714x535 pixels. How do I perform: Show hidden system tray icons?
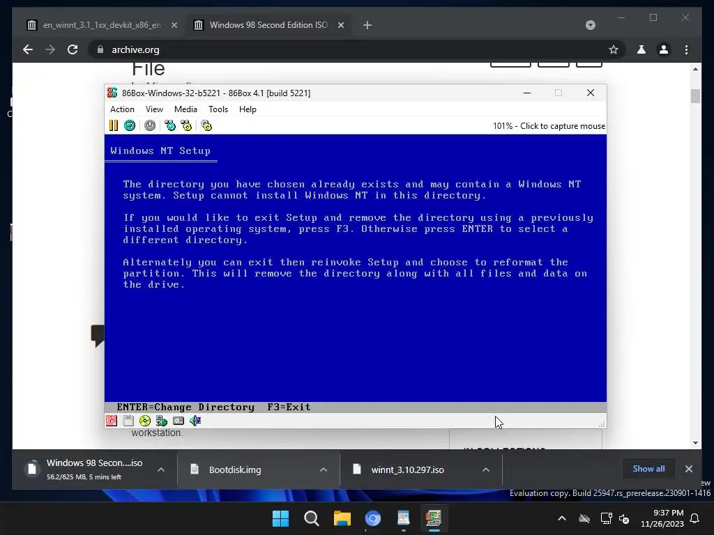point(562,518)
